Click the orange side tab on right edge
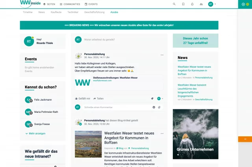The height and width of the screenshot is (167, 252). pos(245,139)
